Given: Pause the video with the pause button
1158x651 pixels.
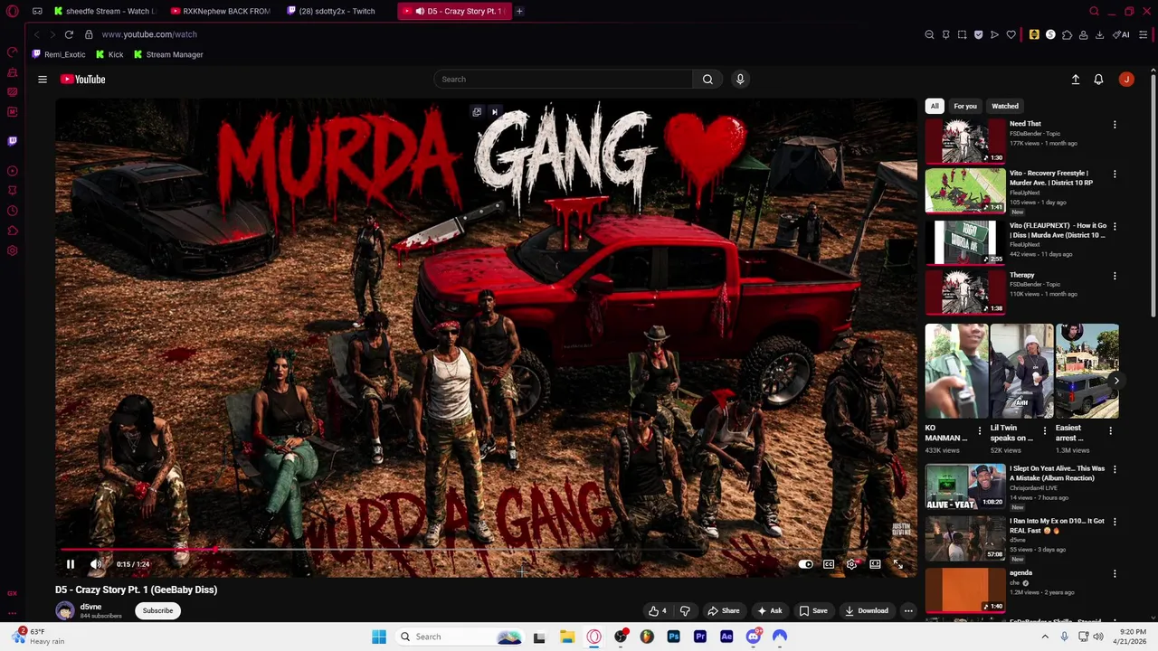Looking at the screenshot, I should point(70,564).
